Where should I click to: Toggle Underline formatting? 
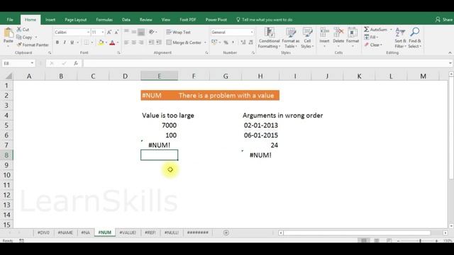coord(72,42)
